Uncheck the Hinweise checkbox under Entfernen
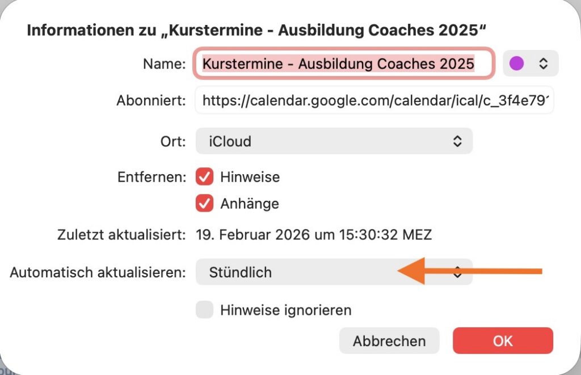 [204, 176]
